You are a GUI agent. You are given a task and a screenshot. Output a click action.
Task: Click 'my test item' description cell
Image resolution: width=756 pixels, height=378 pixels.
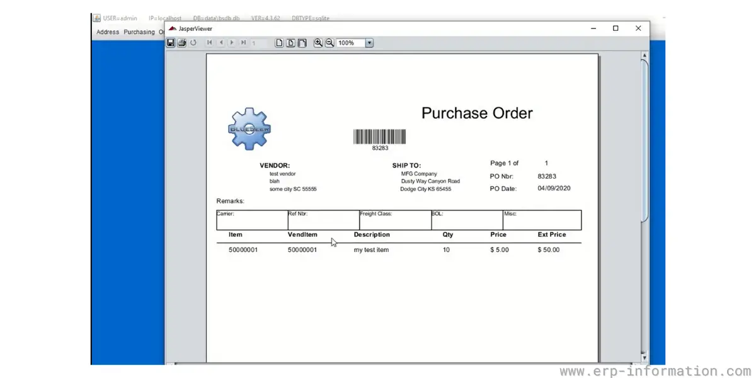371,250
